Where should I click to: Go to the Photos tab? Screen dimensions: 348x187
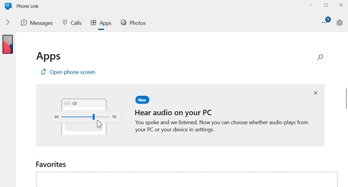coord(133,23)
